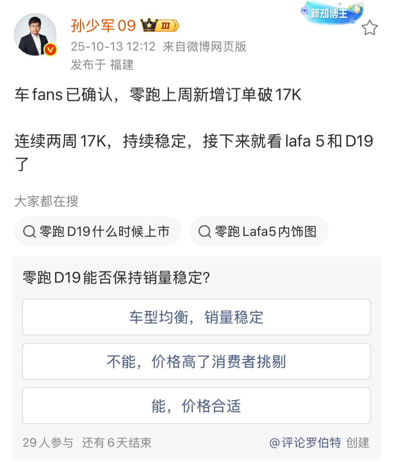Screen dimensions: 393x466
Task: Click the 来自微博网页版 source link
Action: pos(205,47)
